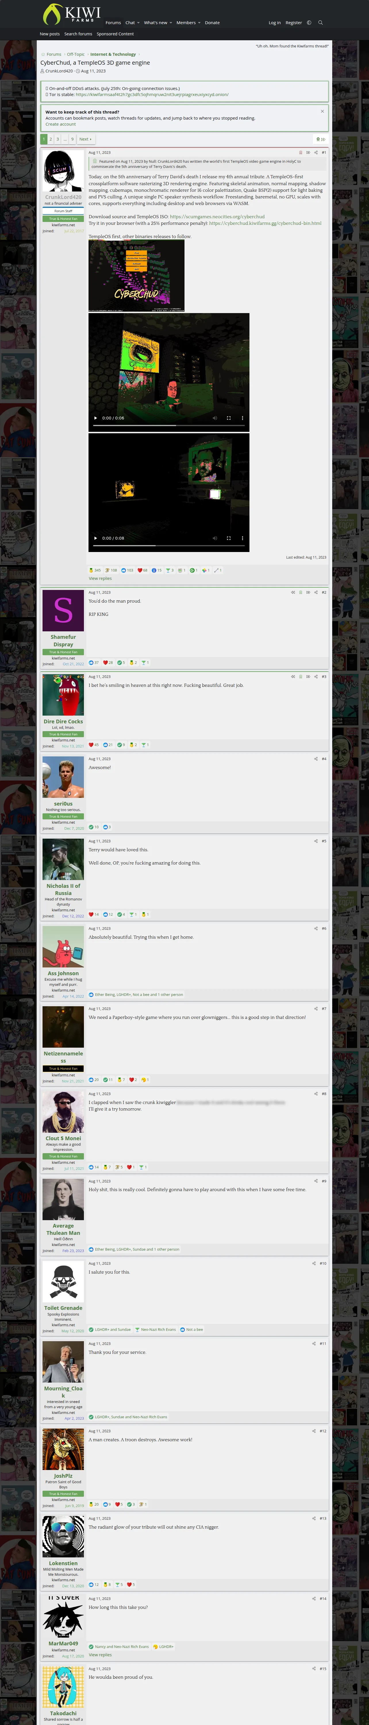Jump to previous post from post #2
Viewport: 369px width, 1725px height.
point(293,592)
